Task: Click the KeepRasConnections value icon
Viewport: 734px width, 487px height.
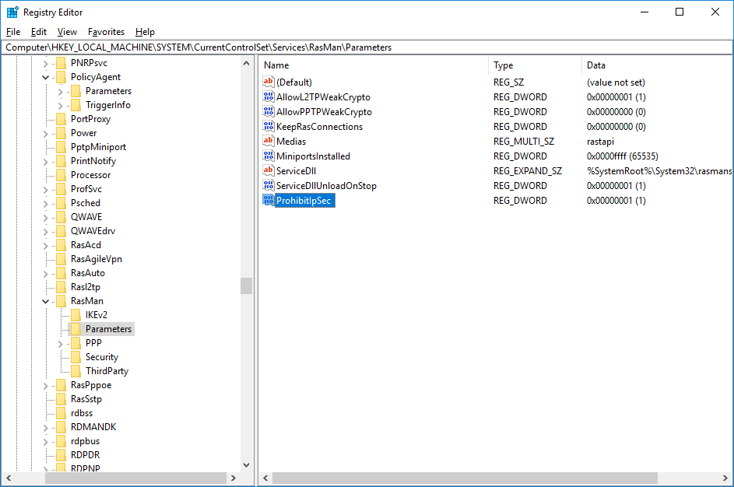Action: 269,126
